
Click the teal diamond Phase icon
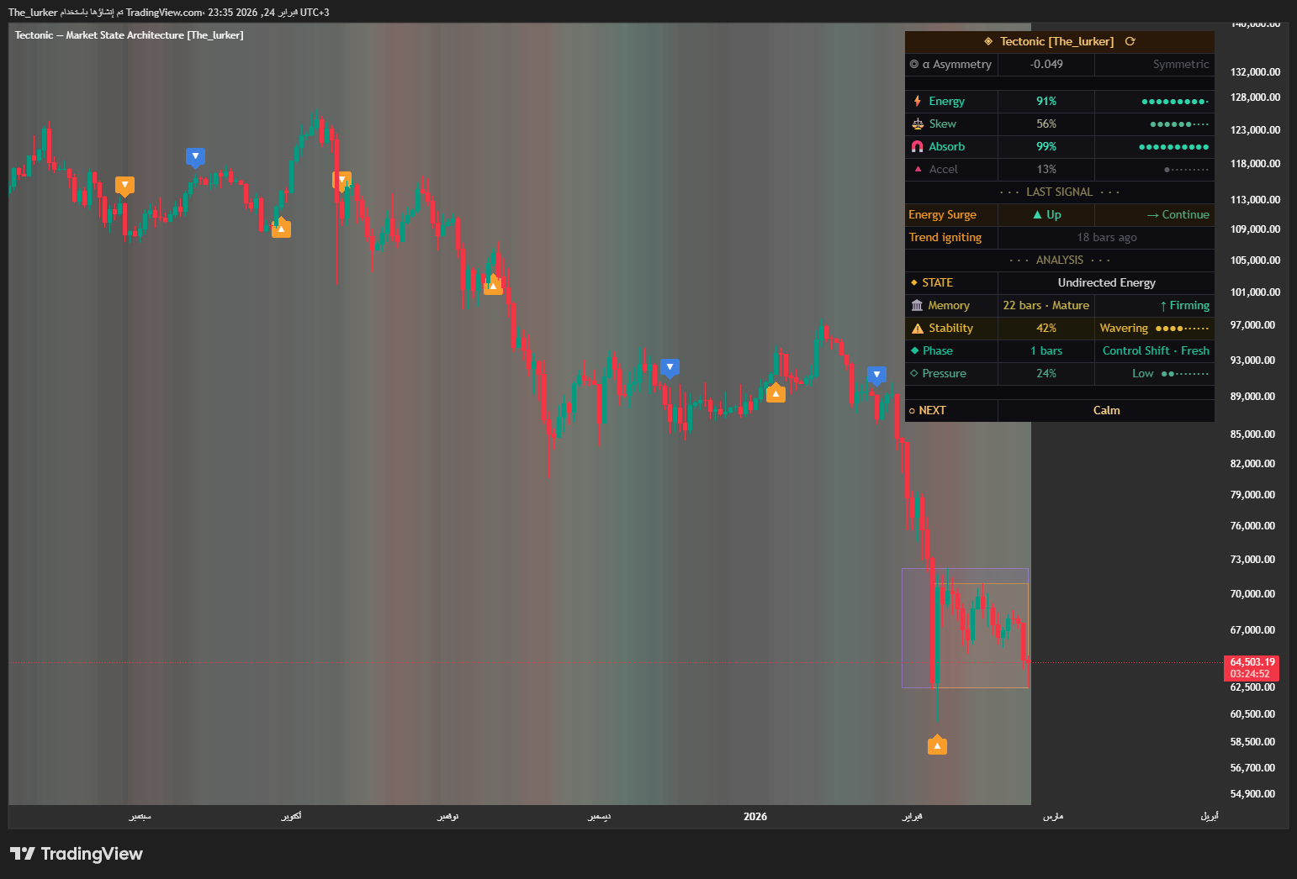(x=915, y=350)
